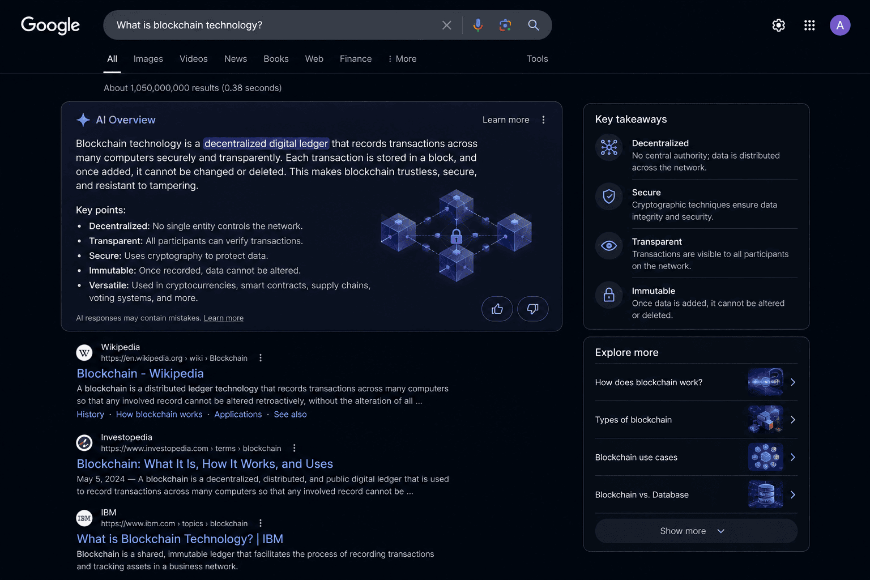Screen dimensions: 870x580
Task: Expand 'Blockchain use cases' chevron
Action: point(793,457)
